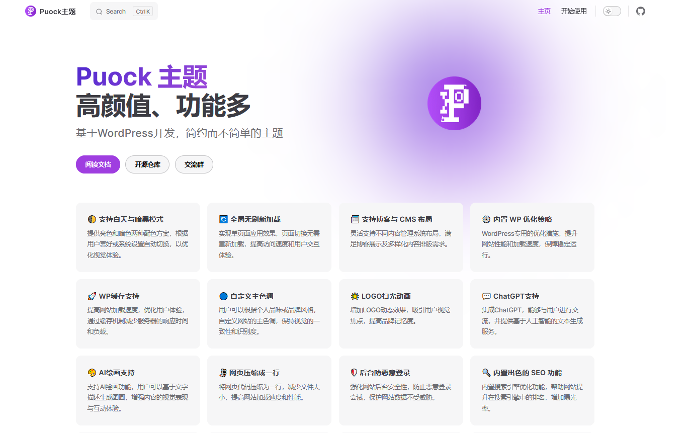
Task: Click the 内置WP优化策略 gear icon
Action: (485, 219)
